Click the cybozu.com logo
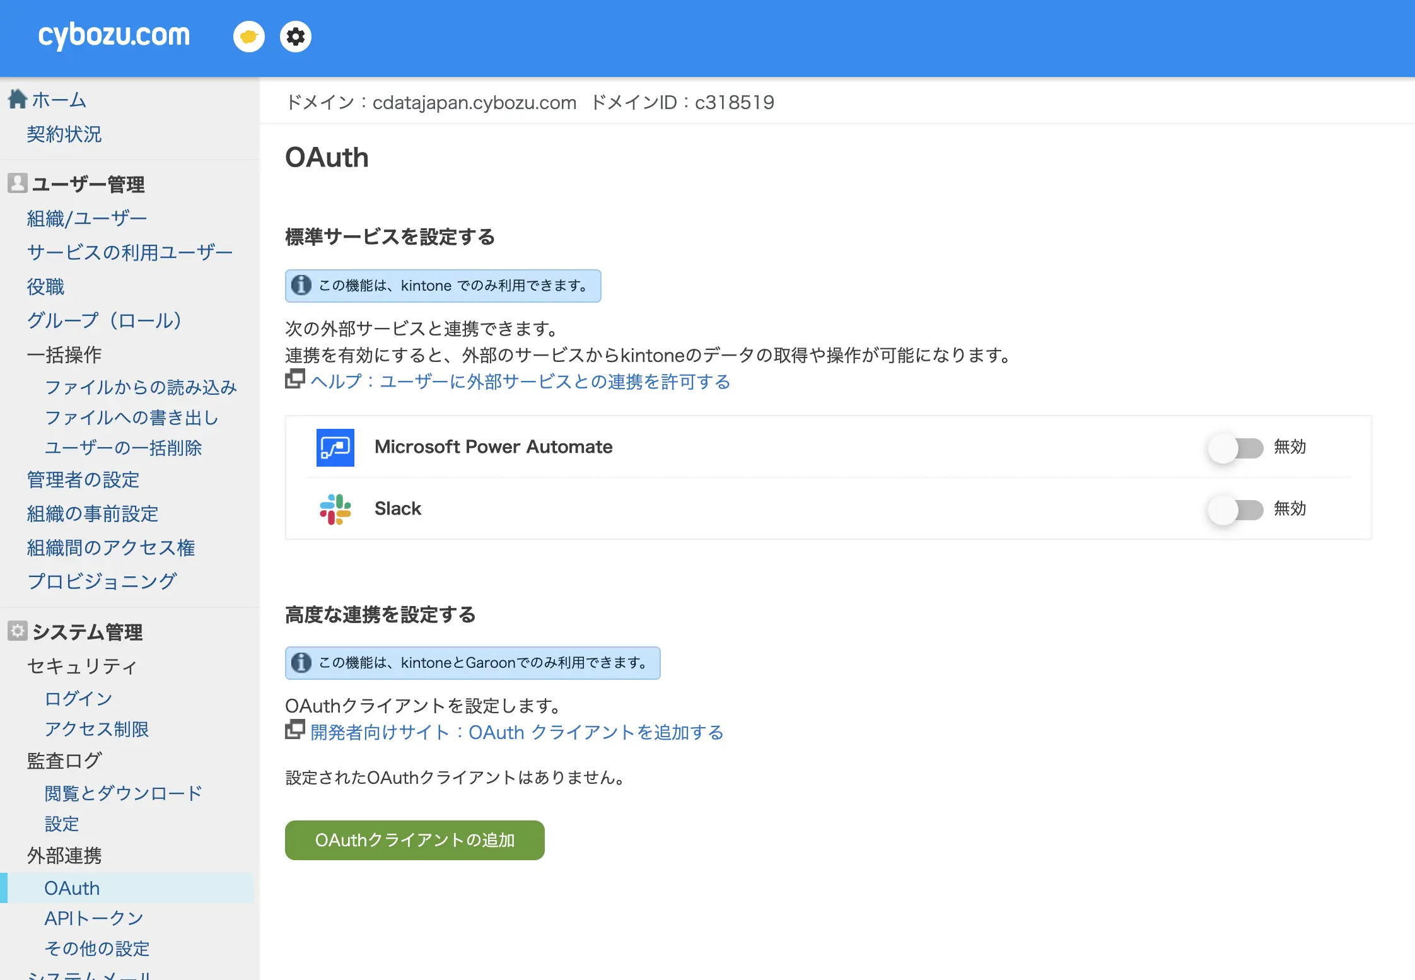The image size is (1415, 980). click(114, 35)
